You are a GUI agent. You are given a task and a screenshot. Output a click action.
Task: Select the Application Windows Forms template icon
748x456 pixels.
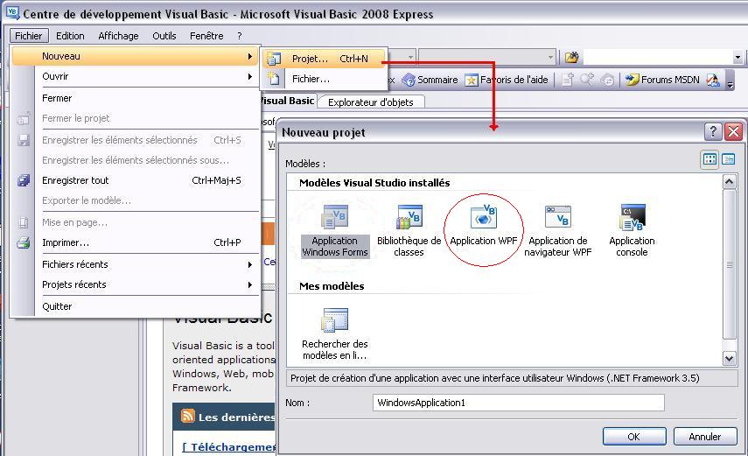pos(335,216)
